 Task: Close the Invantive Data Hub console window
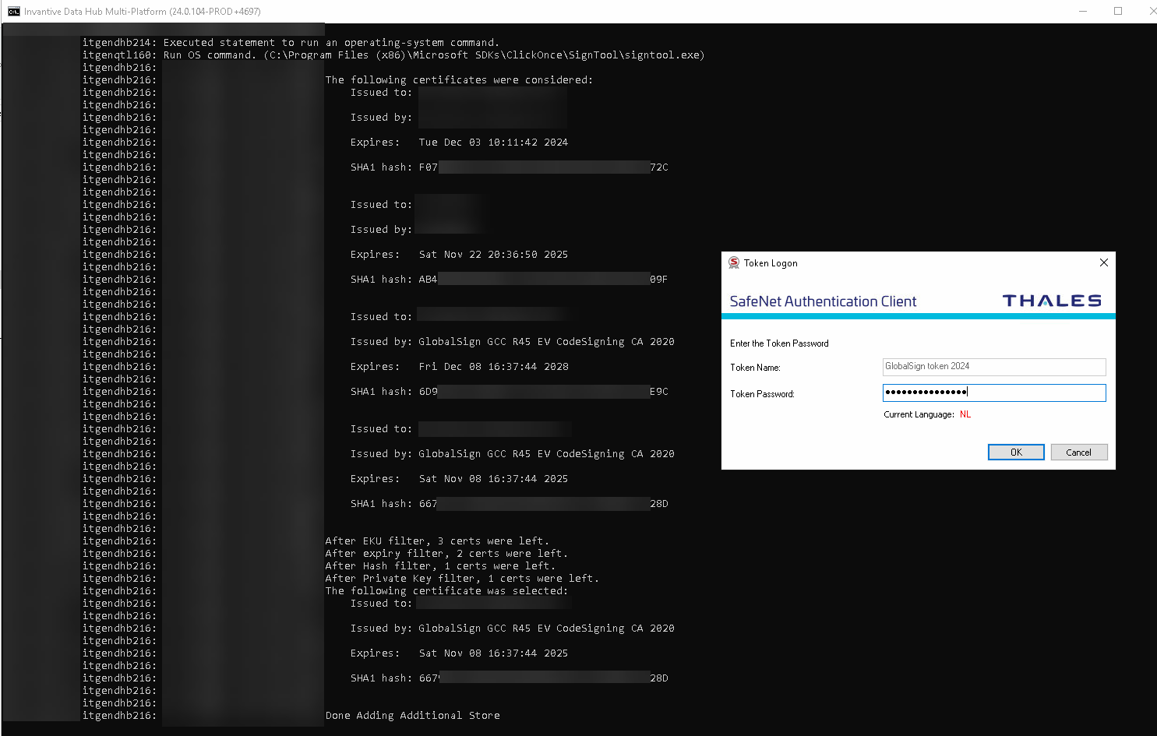tap(1152, 12)
